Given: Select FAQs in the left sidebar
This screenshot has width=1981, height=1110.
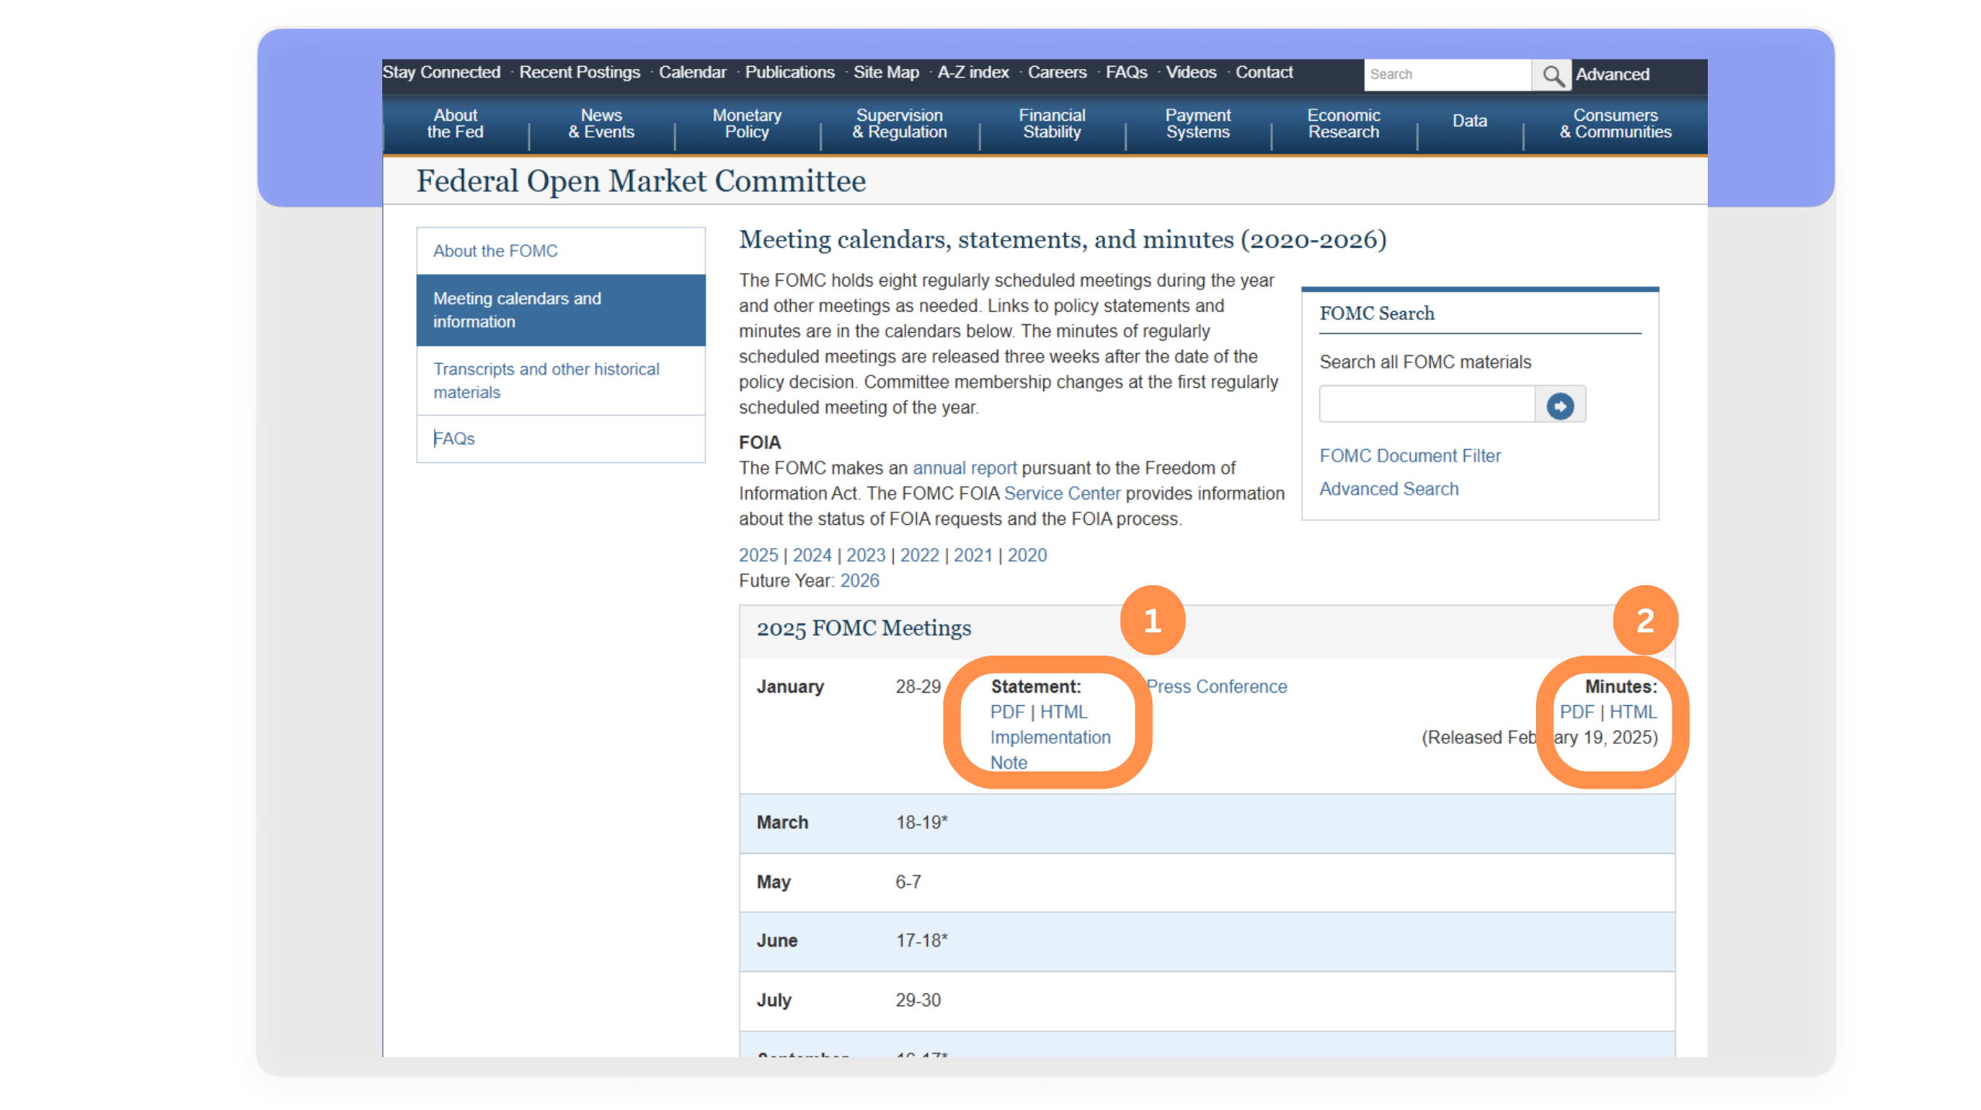Looking at the screenshot, I should 561,439.
